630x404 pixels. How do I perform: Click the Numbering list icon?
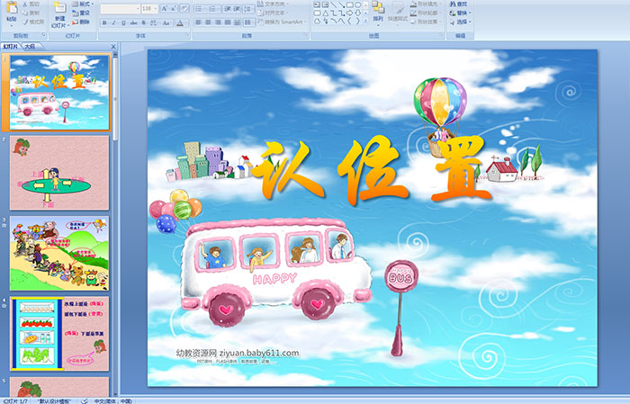click(x=214, y=9)
